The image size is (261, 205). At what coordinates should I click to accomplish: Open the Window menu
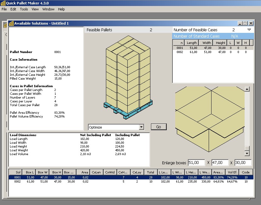[48, 9]
